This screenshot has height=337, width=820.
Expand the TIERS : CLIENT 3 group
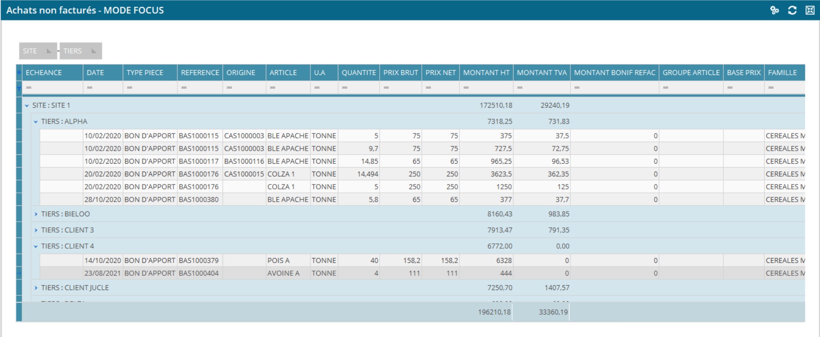coord(36,230)
